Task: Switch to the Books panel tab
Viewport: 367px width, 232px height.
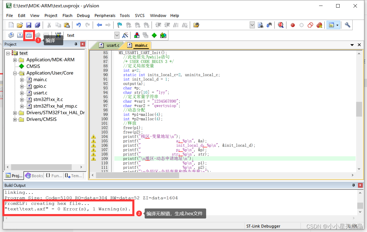Action: 34,176
